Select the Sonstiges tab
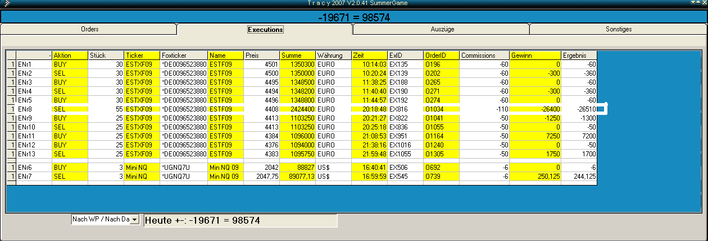This screenshot has width=708, height=241. pos(618,29)
